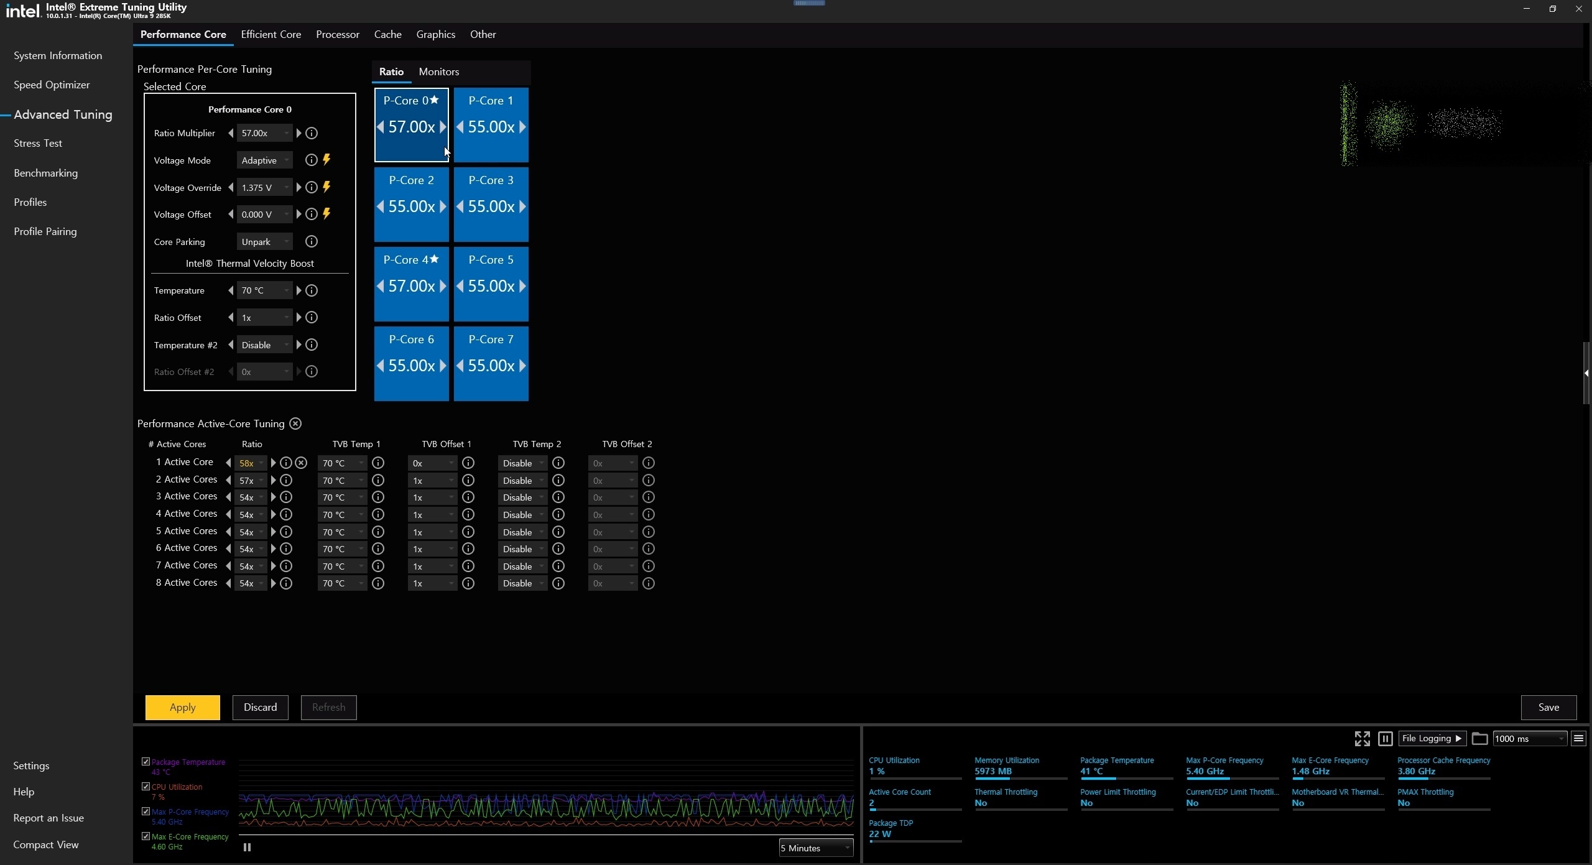This screenshot has width=1592, height=865.
Task: Open the log folder icon
Action: pos(1479,739)
